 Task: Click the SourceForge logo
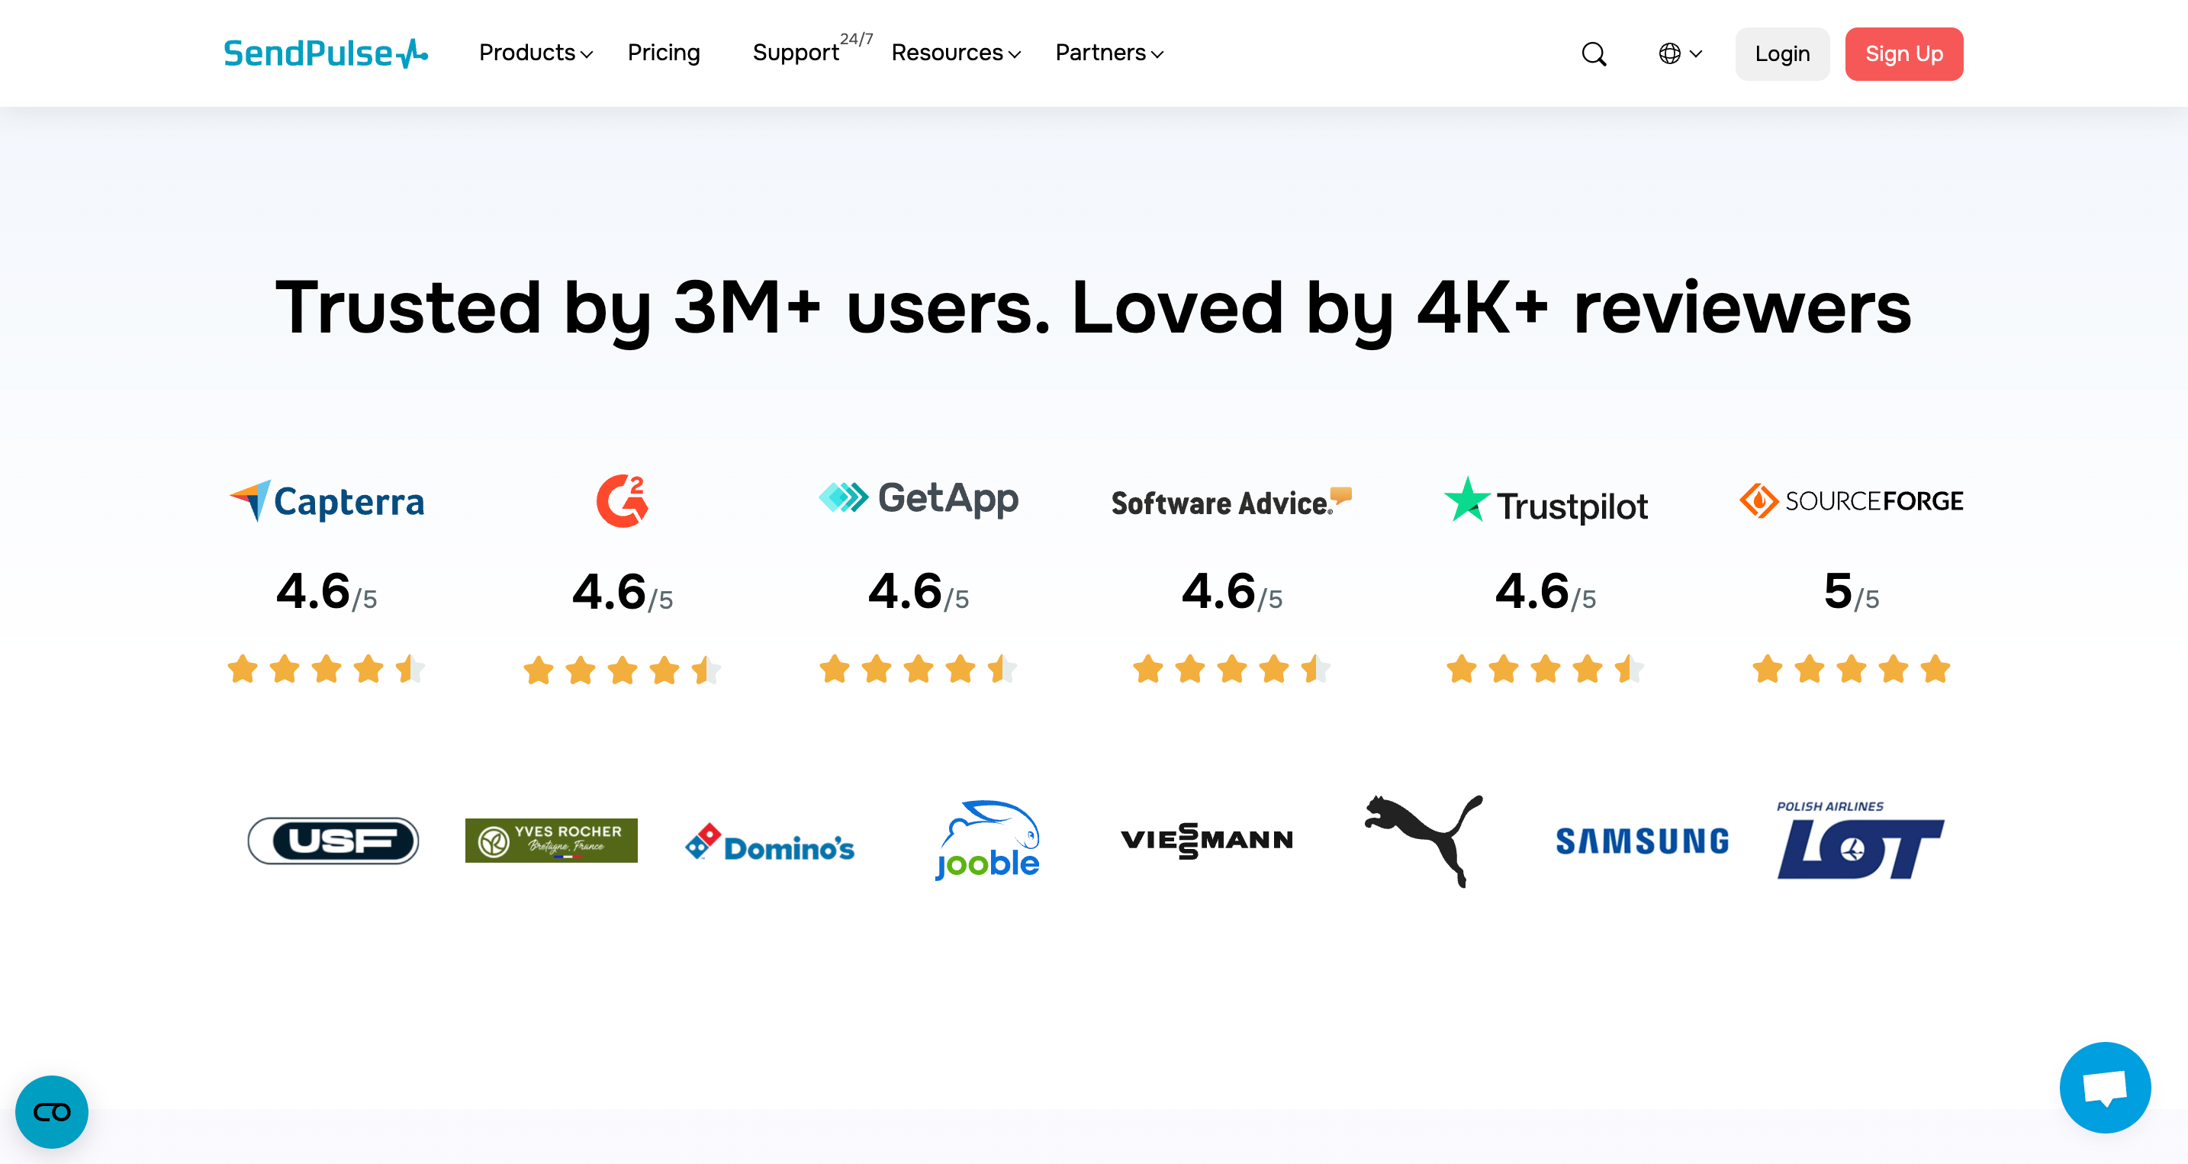(1851, 501)
